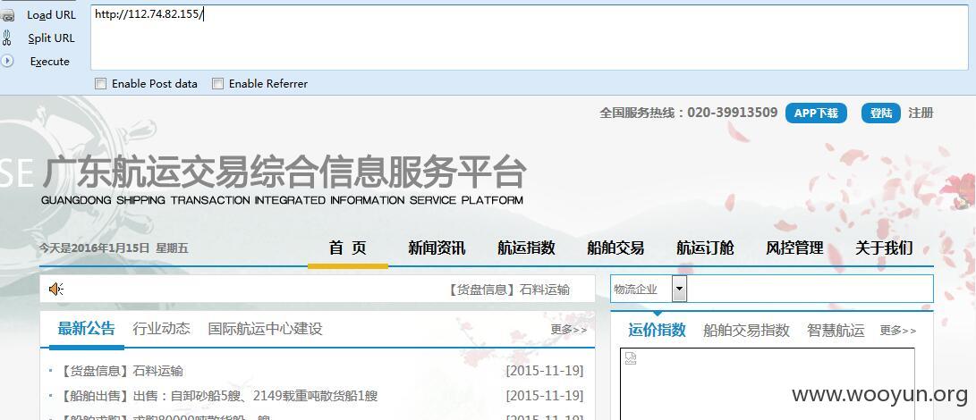Open the 注册 register link
976x420 pixels.
tap(921, 113)
